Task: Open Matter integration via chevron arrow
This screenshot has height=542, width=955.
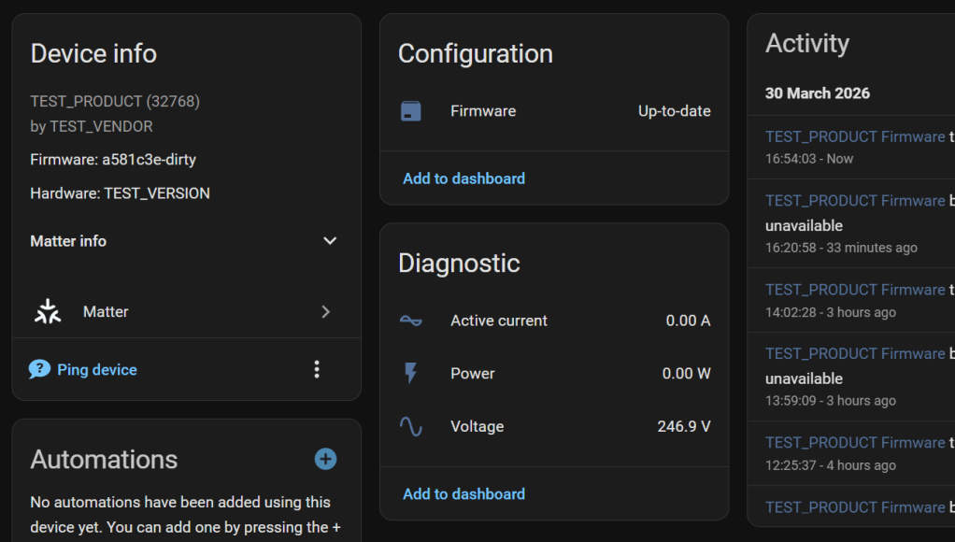Action: coord(325,312)
